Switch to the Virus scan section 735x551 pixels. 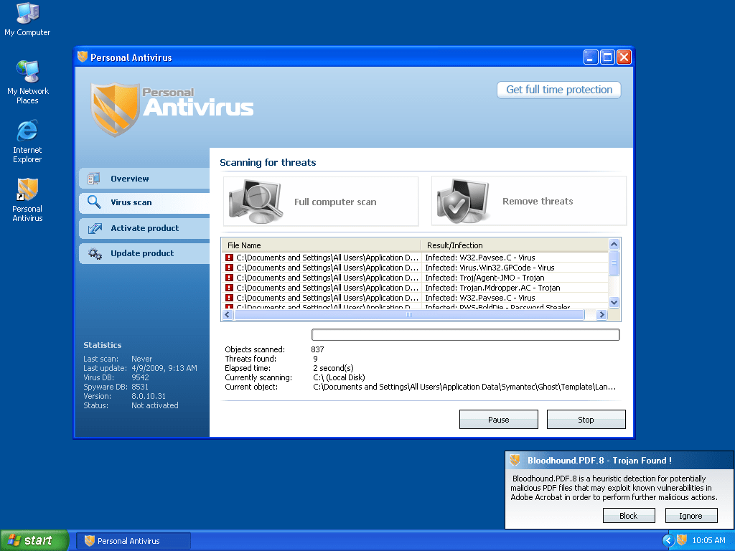point(131,202)
